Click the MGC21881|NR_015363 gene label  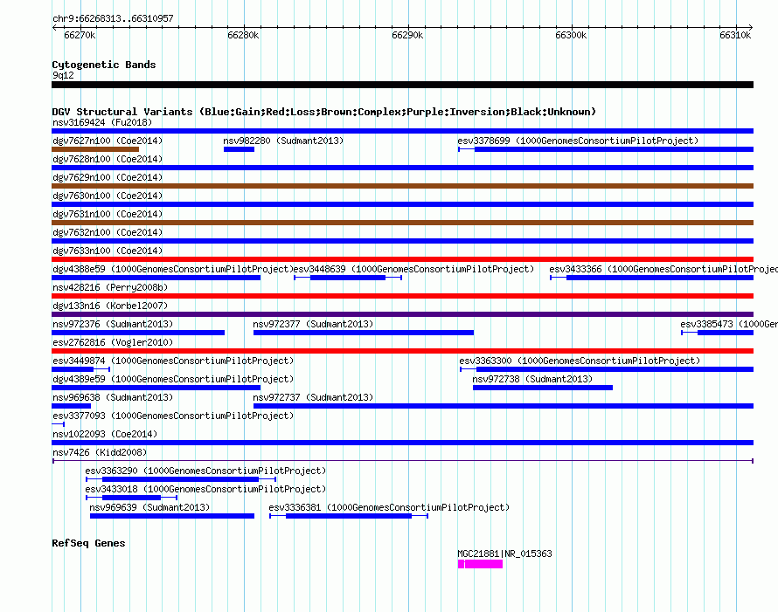(504, 554)
